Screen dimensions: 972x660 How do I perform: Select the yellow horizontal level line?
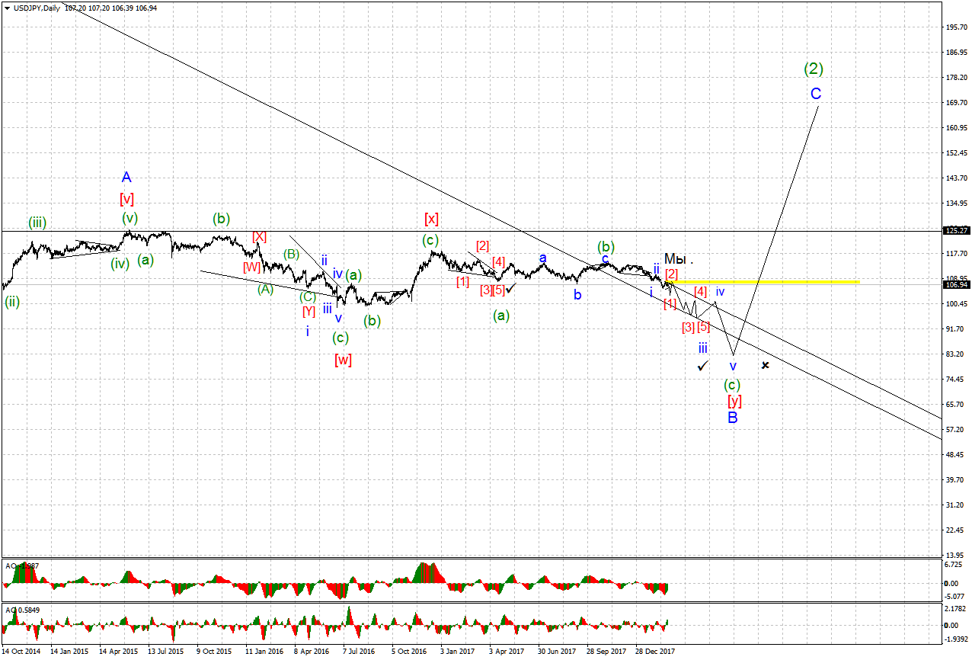click(x=764, y=282)
